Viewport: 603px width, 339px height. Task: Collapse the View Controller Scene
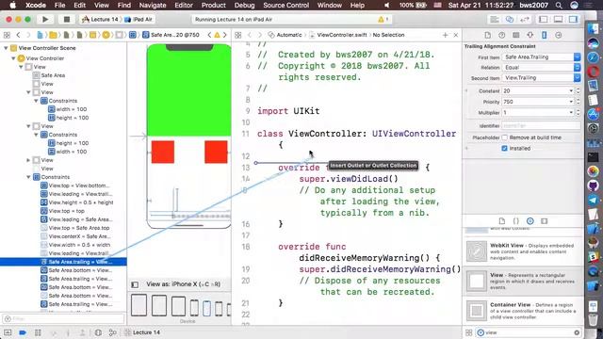point(6,48)
